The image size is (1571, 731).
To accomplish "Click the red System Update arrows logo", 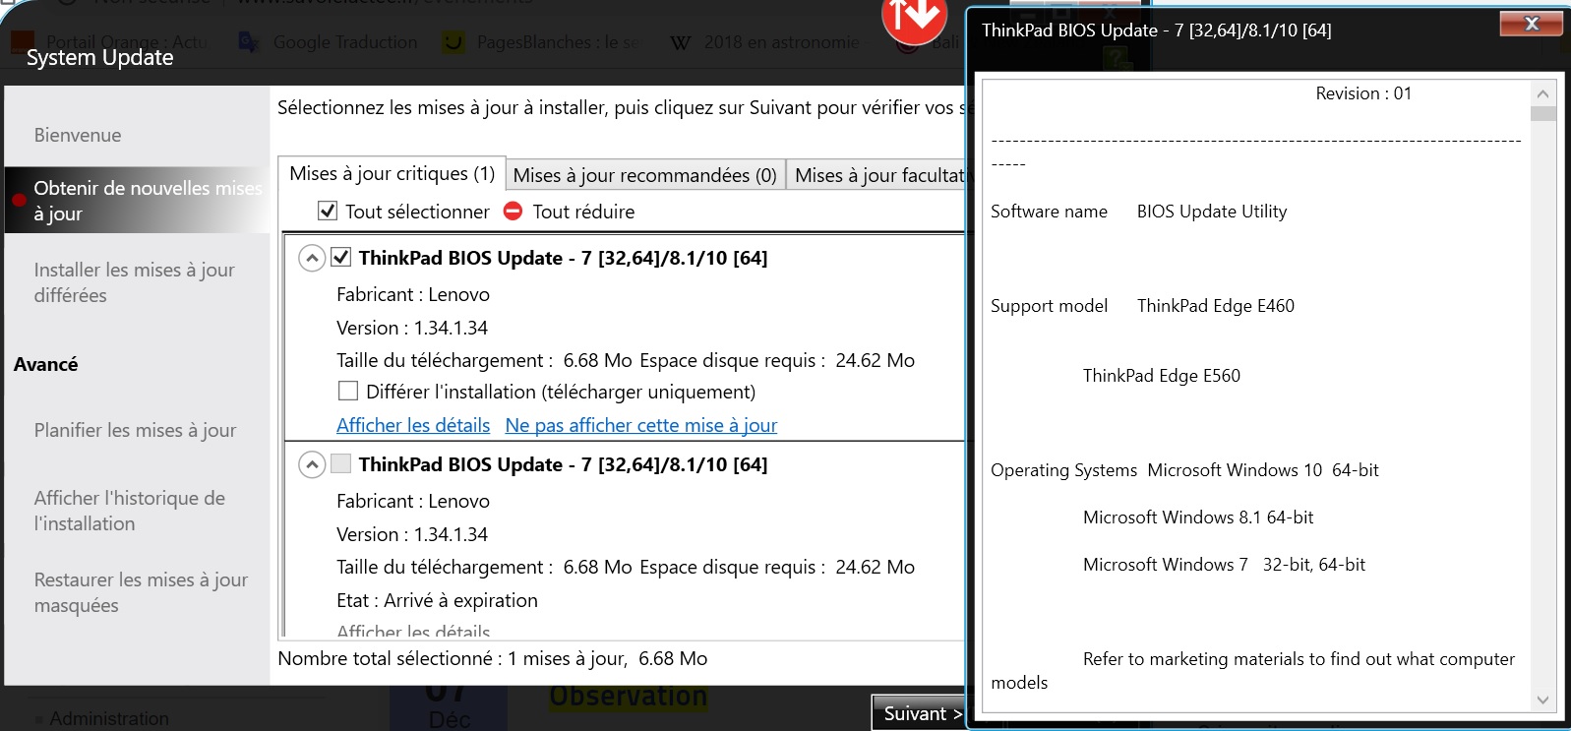I will (914, 20).
